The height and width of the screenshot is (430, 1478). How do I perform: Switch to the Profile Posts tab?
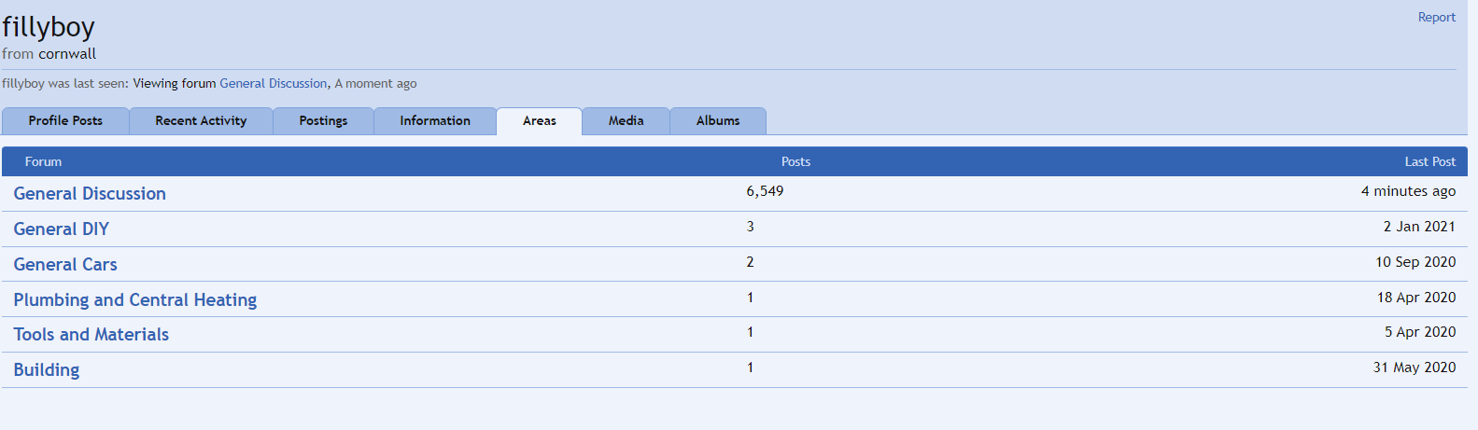[x=65, y=121]
